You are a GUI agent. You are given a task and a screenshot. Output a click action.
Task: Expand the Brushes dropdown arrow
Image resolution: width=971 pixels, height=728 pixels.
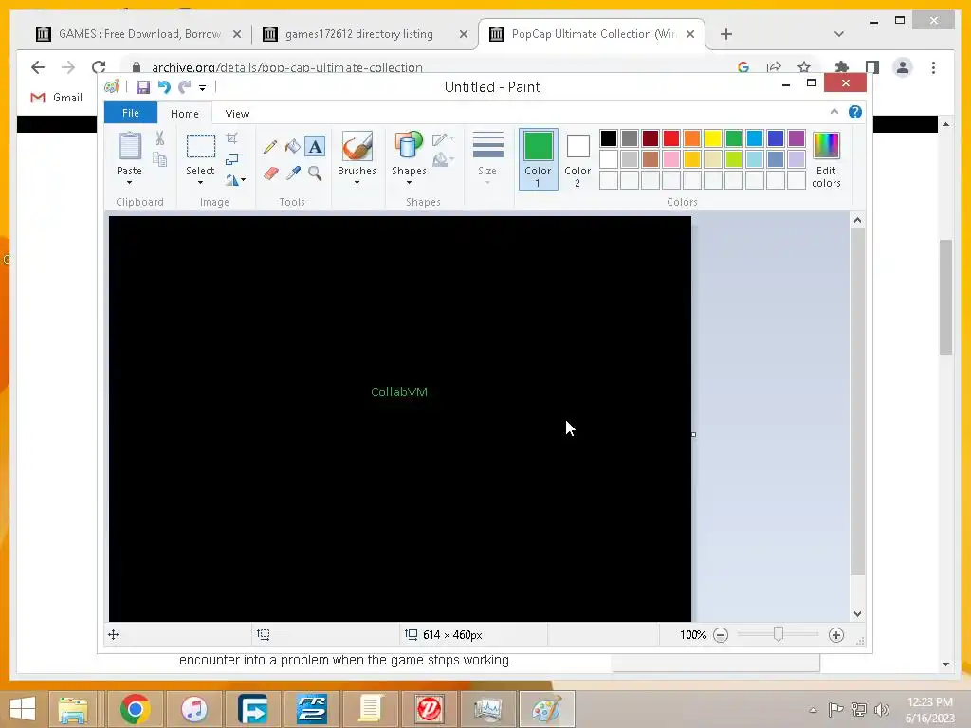point(357,183)
